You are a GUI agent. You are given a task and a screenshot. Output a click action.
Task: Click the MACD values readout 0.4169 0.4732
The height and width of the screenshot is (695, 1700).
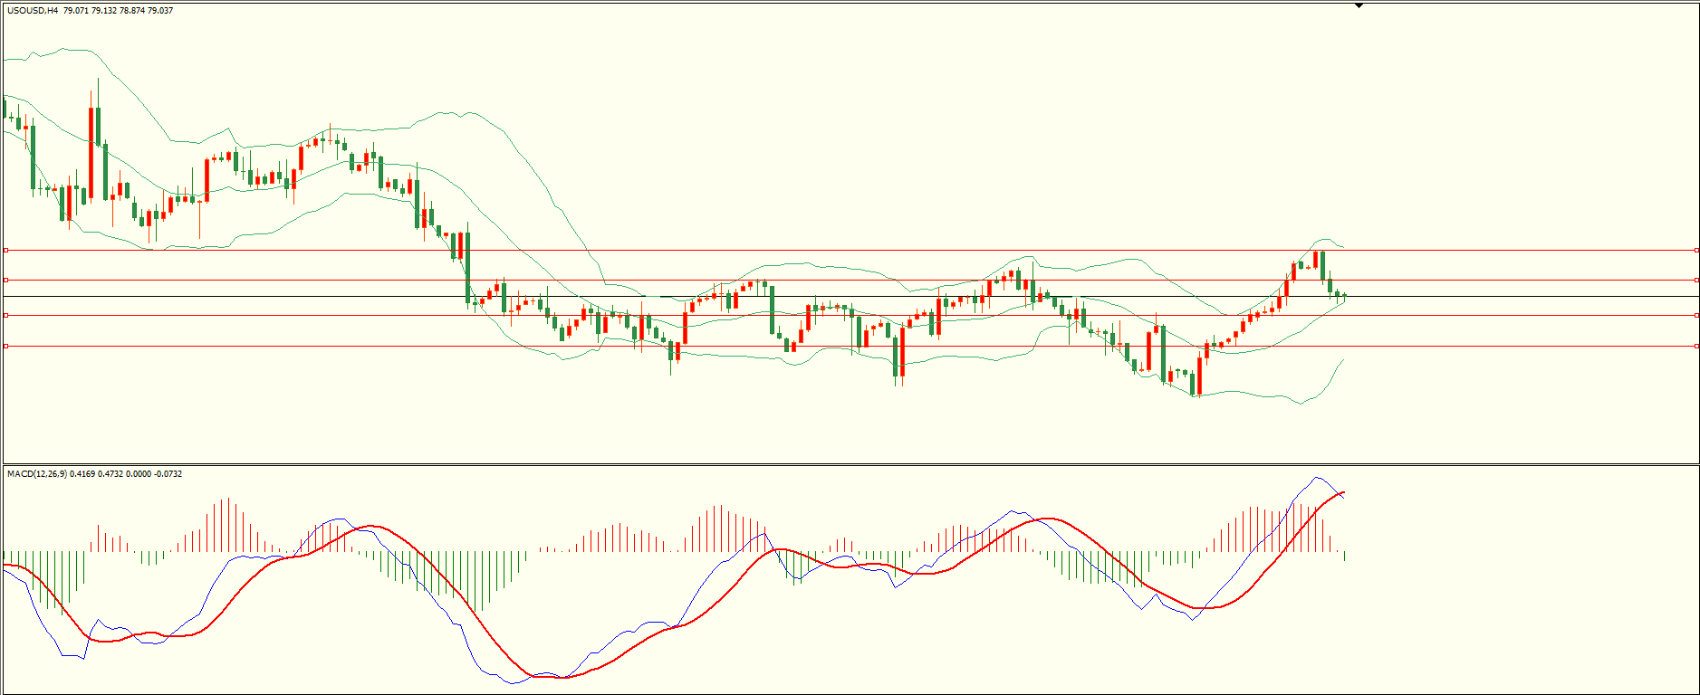click(x=97, y=473)
